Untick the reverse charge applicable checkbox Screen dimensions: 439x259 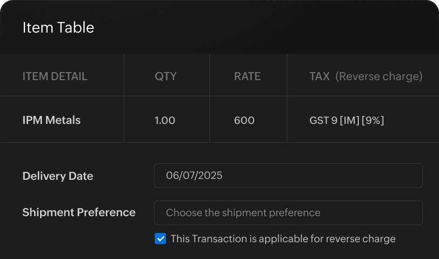pyautogui.click(x=160, y=239)
